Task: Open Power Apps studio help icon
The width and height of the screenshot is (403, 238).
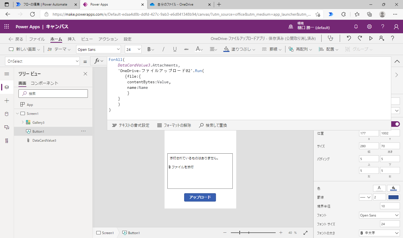Action: (392, 38)
